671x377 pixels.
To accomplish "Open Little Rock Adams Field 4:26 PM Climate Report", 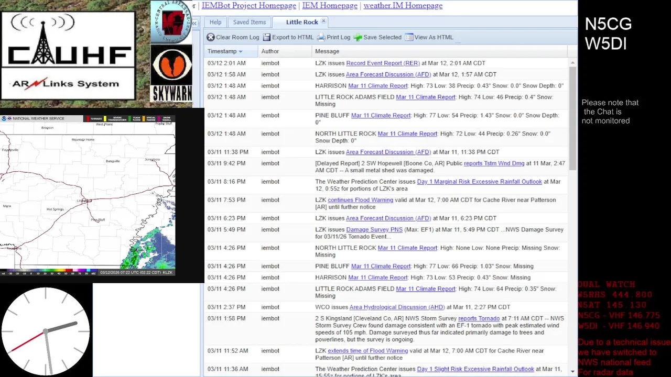I will 426,289.
